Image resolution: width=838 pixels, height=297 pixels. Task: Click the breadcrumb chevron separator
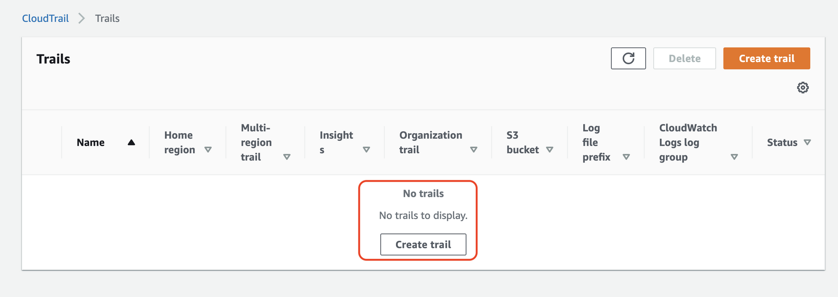(82, 18)
